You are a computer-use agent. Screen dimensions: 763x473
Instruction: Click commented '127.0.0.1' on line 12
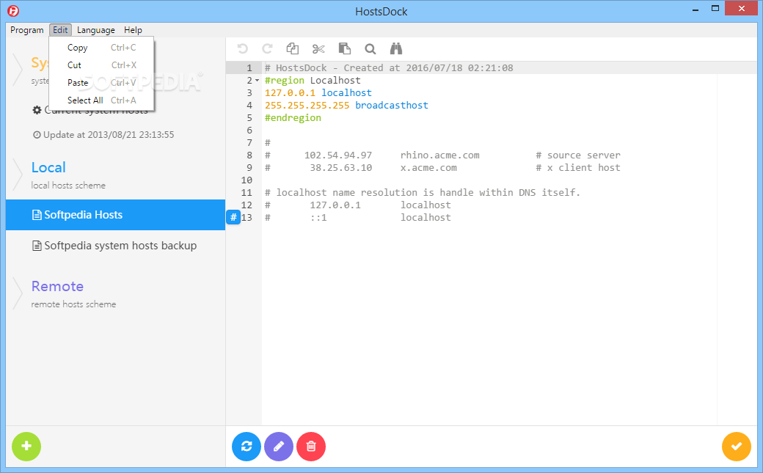pyautogui.click(x=335, y=205)
